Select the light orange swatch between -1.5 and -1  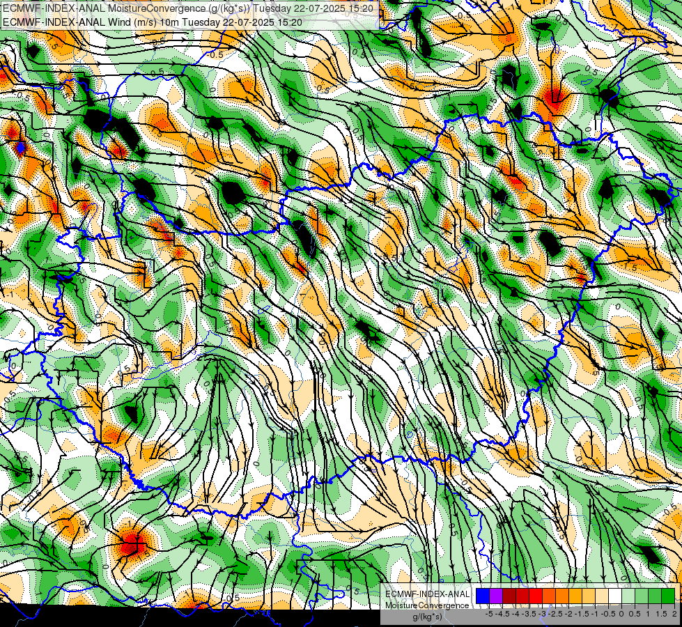click(589, 596)
